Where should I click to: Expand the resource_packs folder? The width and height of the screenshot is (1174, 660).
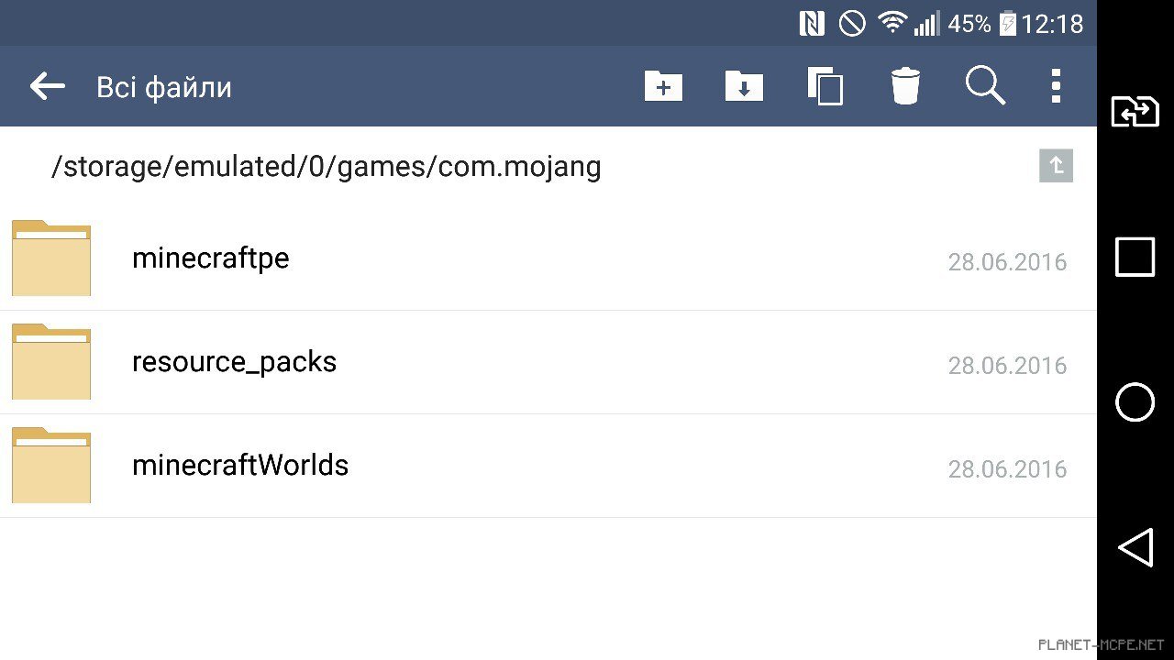[235, 361]
